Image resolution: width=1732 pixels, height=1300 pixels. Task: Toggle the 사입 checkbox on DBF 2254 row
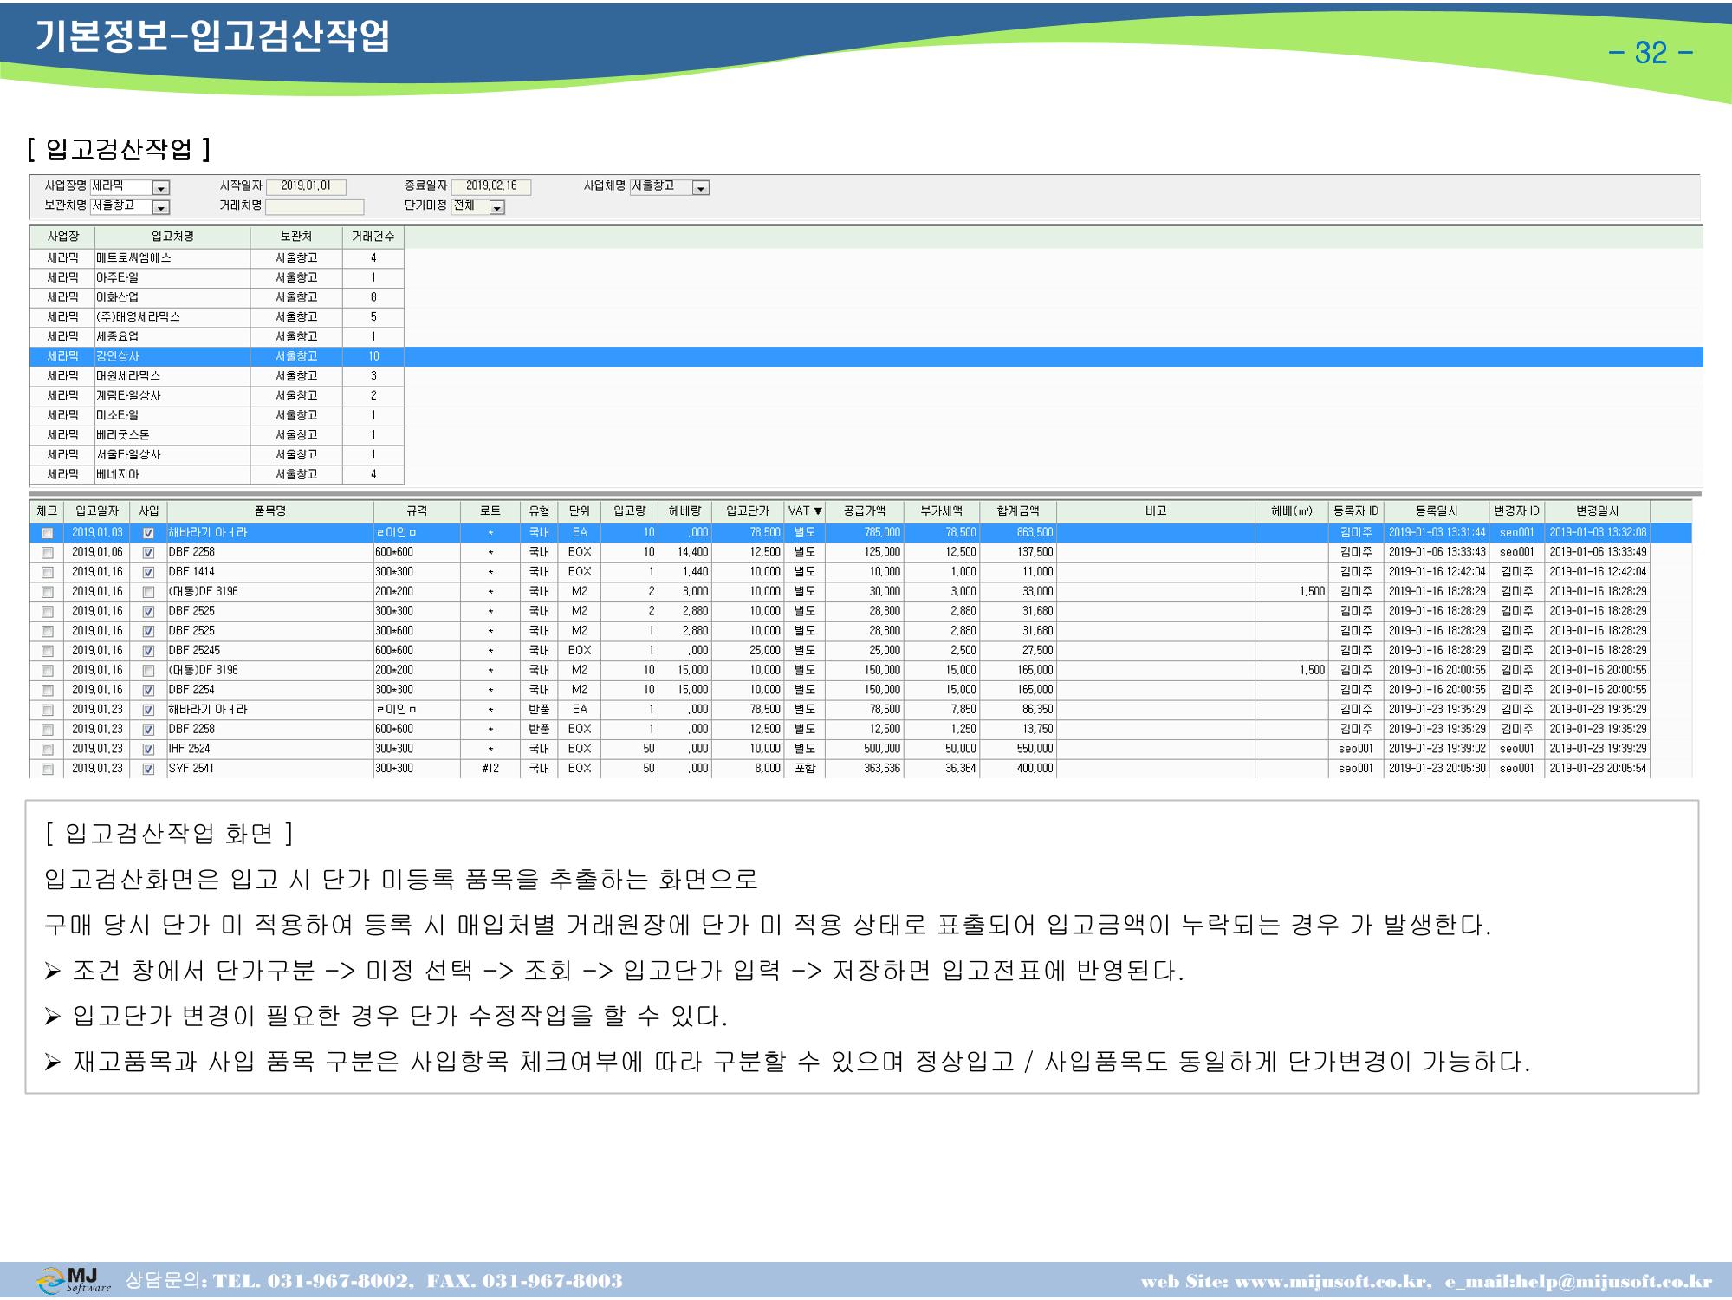pyautogui.click(x=148, y=691)
